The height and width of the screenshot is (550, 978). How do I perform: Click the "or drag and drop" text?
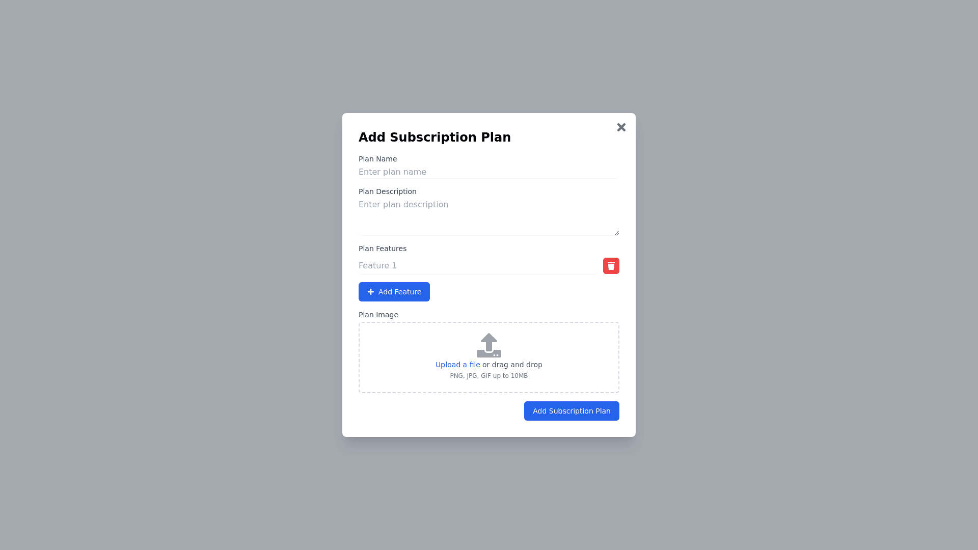pyautogui.click(x=512, y=365)
